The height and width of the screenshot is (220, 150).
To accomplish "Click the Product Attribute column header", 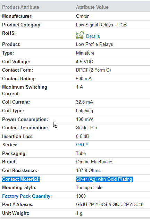I will pos(20,7).
